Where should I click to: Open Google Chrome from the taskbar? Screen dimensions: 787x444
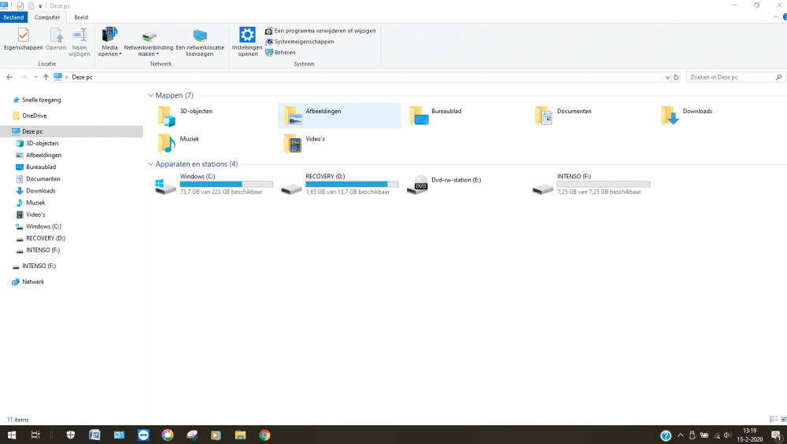tap(264, 435)
